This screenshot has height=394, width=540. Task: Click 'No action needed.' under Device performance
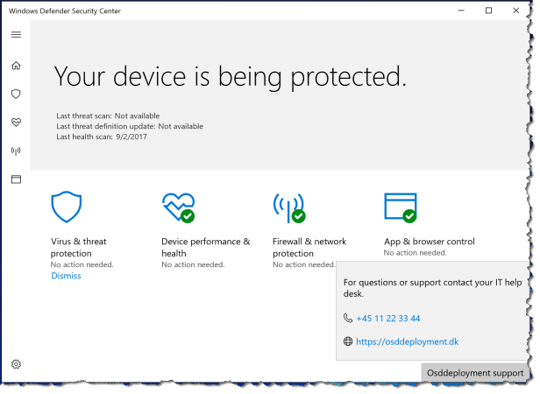[193, 264]
